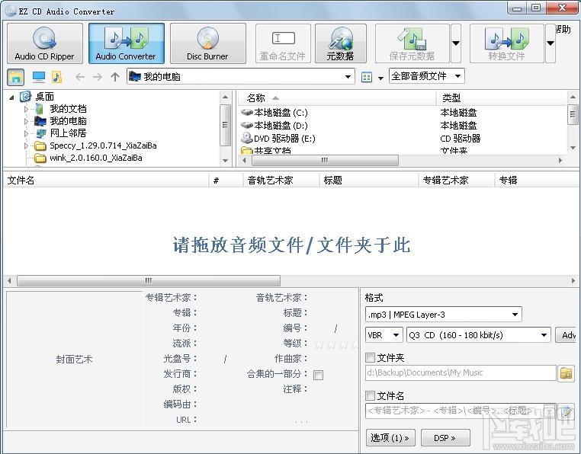Browse for output folder with folder icon
581x454 pixels.
567,373
